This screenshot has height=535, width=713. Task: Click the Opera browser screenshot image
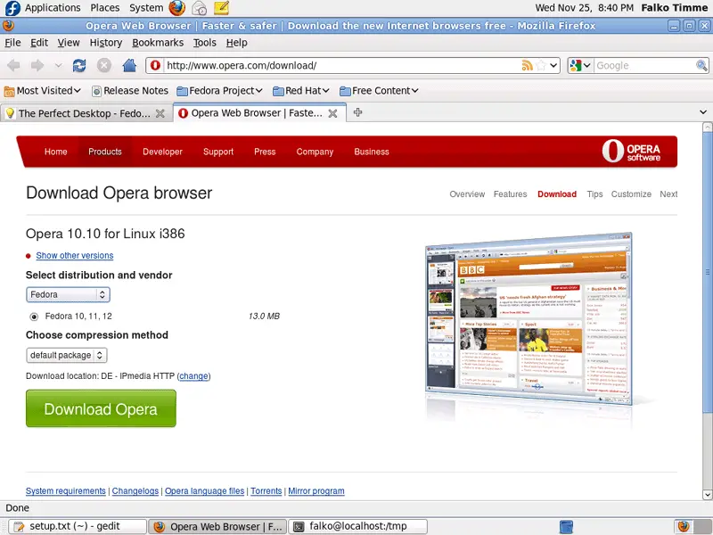(x=529, y=318)
